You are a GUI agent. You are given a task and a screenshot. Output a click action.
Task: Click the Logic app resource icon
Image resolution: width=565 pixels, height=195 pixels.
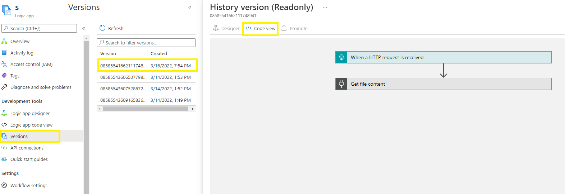[x=6, y=10]
